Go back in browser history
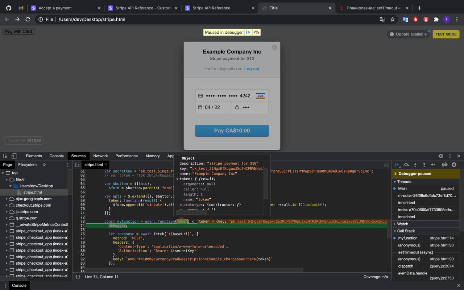Screen dimensions: 464x290 (x=7, y=19)
